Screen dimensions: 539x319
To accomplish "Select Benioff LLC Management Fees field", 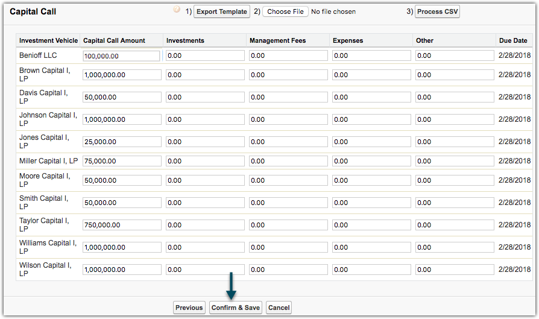I will (288, 55).
